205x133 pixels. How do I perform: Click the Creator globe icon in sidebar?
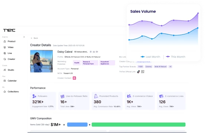pos(5,59)
